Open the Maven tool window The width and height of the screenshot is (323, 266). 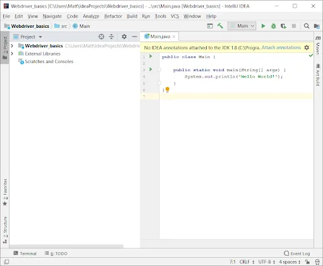(x=318, y=45)
